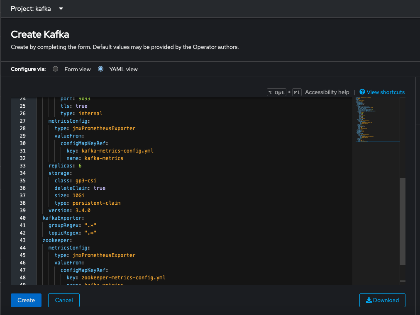The width and height of the screenshot is (420, 315).
Task: Click the 'size: 10Gi' value
Action: 78,196
